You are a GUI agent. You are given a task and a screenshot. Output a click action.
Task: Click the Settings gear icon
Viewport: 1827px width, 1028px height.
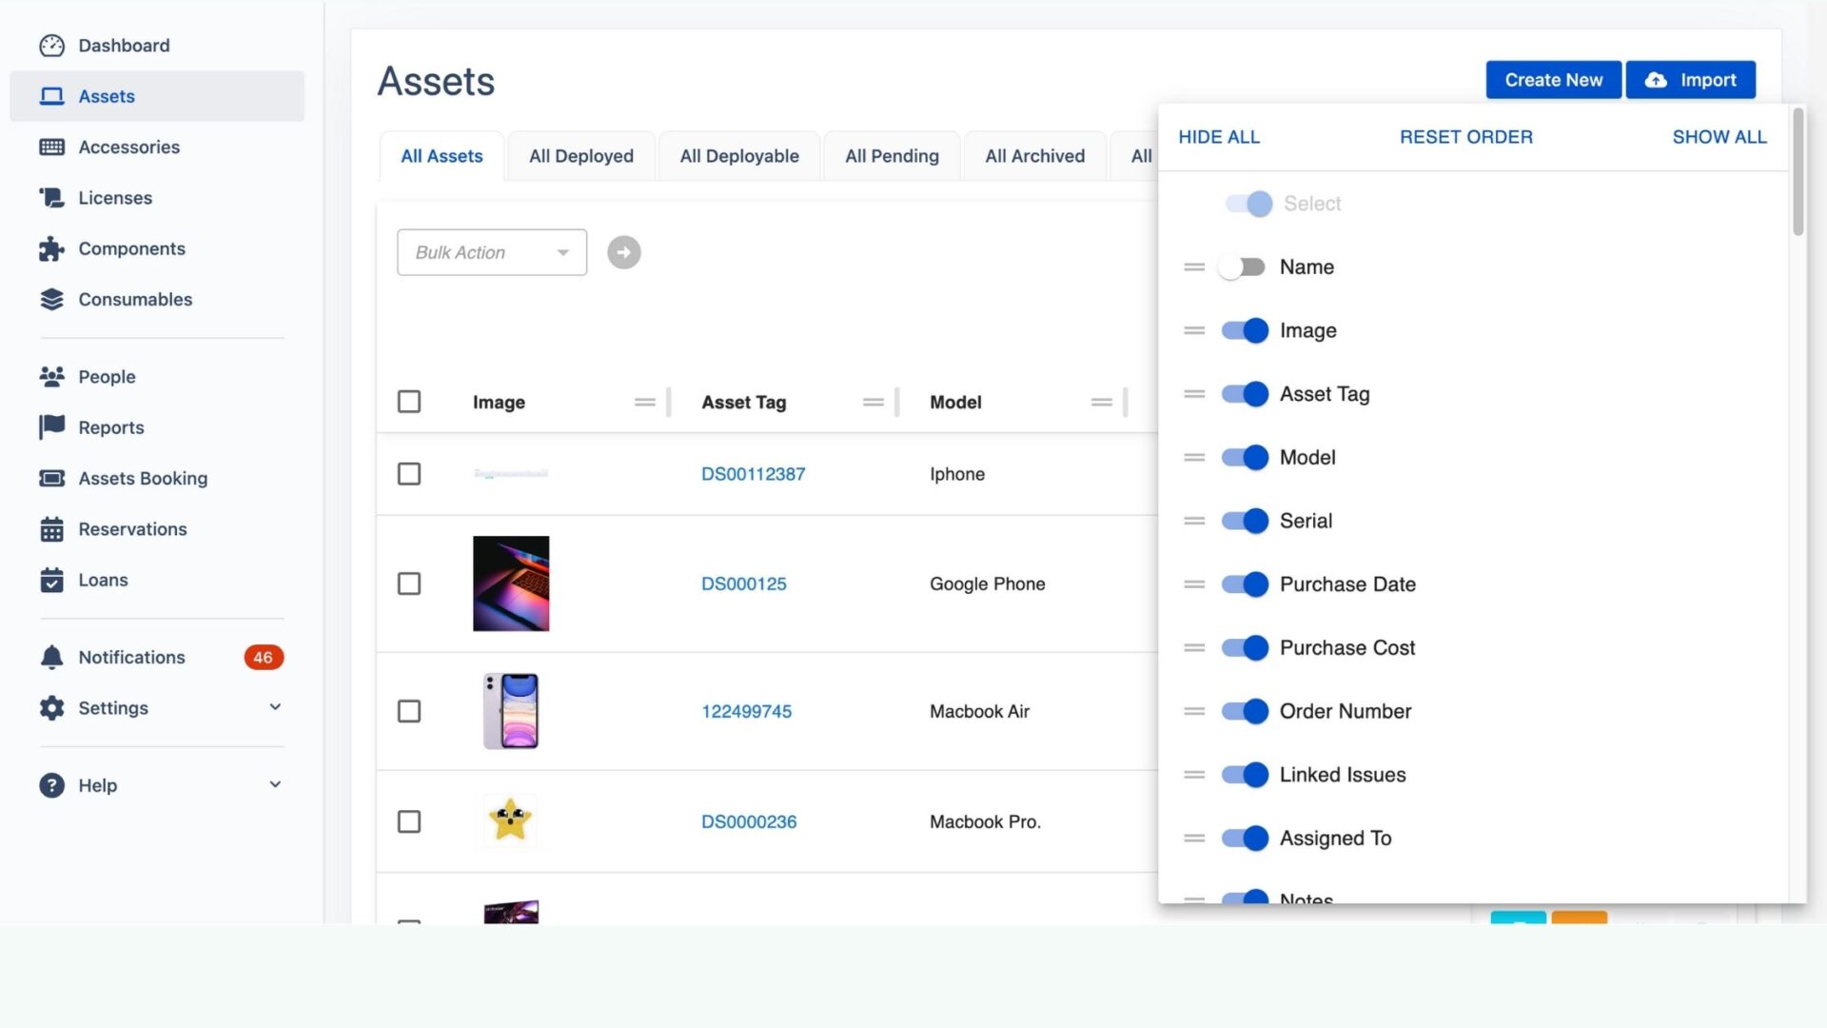(x=51, y=708)
